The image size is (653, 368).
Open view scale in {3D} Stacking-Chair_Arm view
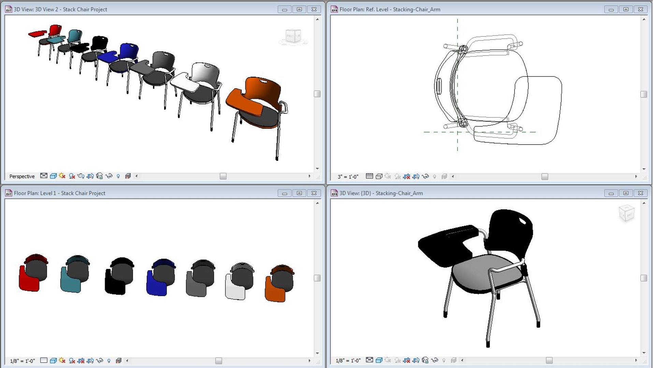point(348,361)
